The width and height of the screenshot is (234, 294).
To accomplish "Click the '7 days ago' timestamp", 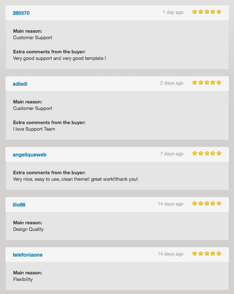I will pos(172,154).
